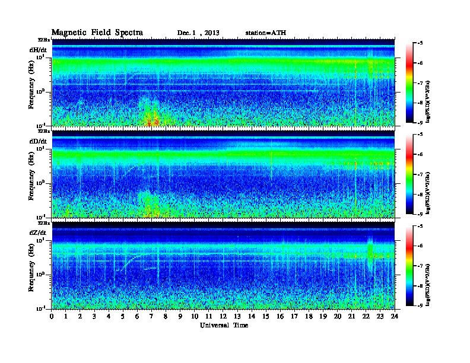
Task: Select the "dH/dt" panel label
Action: (38, 50)
